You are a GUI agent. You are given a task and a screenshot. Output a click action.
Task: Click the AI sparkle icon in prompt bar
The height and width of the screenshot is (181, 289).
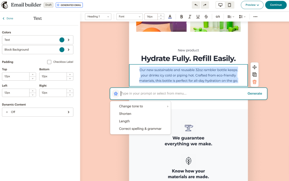(x=116, y=94)
